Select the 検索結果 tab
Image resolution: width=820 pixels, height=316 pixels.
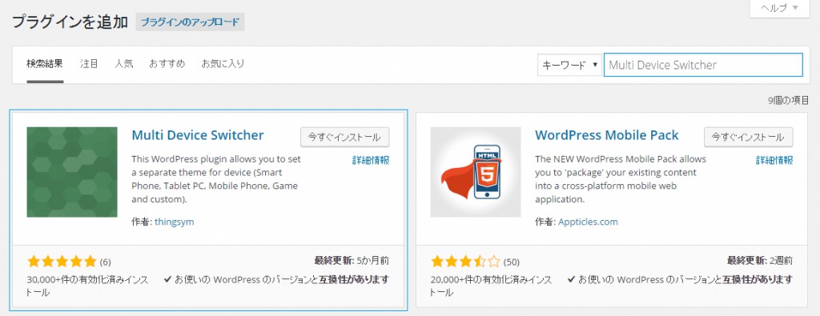click(x=45, y=64)
